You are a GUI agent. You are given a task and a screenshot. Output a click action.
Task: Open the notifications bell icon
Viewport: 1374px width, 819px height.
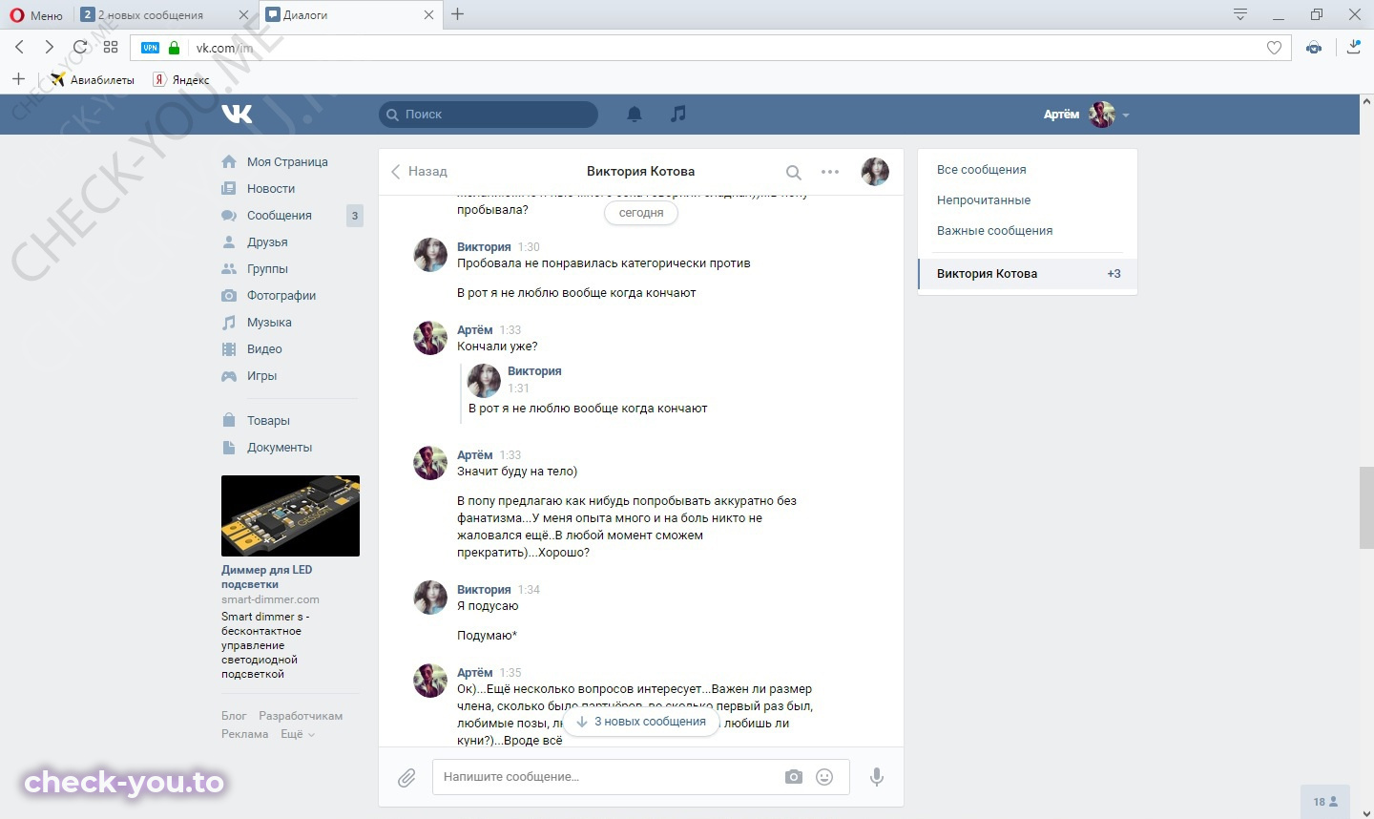click(x=635, y=115)
